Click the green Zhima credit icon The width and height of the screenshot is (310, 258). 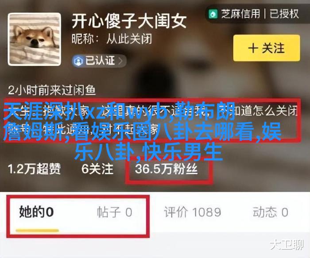tap(213, 14)
